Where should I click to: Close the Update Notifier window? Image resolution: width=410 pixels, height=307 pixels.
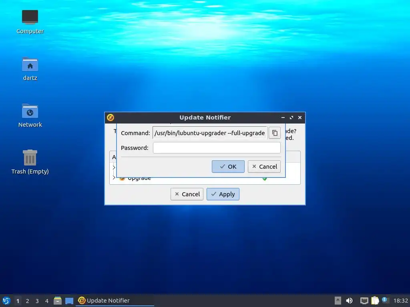coord(300,118)
